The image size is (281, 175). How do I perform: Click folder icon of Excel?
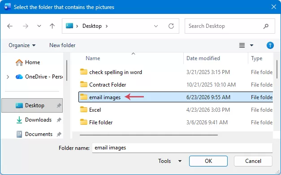coord(84,109)
